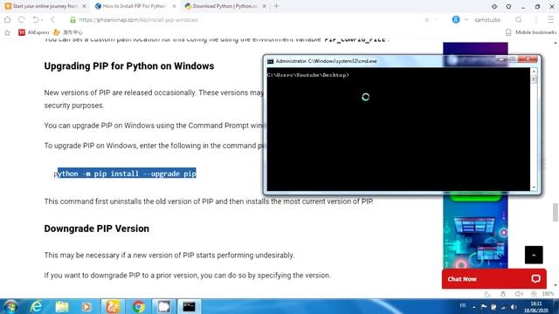Click the 'camstudio' search box
The width and height of the screenshot is (559, 314).
487,20
